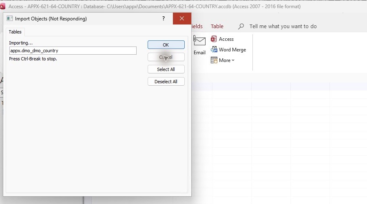Click the Tell me what you want search box
Image resolution: width=367 pixels, height=204 pixels.
pyautogui.click(x=283, y=26)
